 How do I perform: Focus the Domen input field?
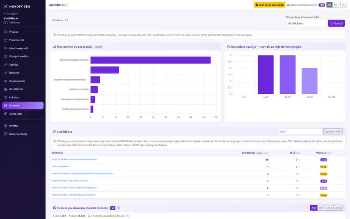[x=306, y=23]
